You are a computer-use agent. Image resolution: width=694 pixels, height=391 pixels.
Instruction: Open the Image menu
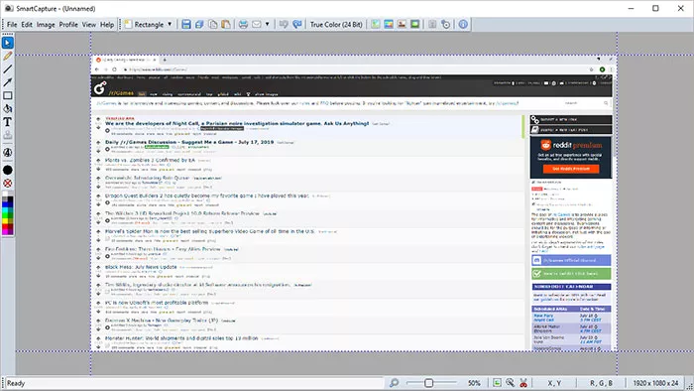coord(46,25)
